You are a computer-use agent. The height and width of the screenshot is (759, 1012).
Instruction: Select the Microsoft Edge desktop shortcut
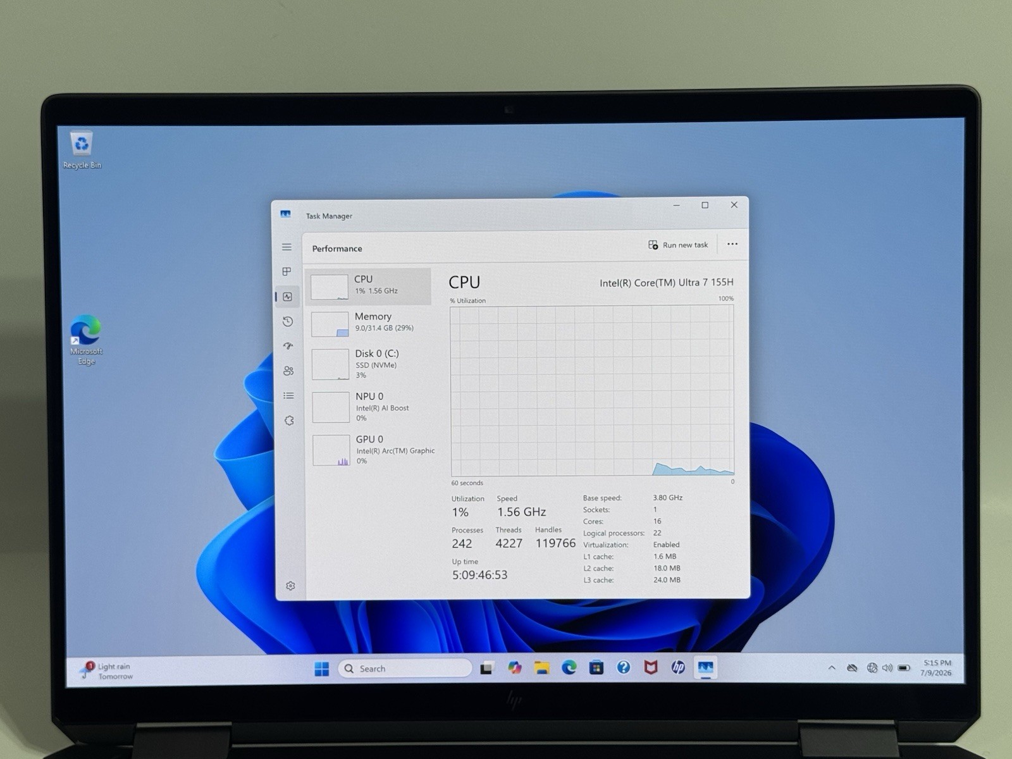coord(86,340)
